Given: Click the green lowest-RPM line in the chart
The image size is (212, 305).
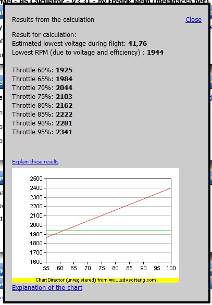Looking at the screenshot, I should coord(109,230).
